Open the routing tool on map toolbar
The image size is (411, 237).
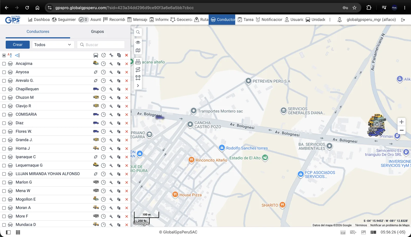tap(138, 70)
